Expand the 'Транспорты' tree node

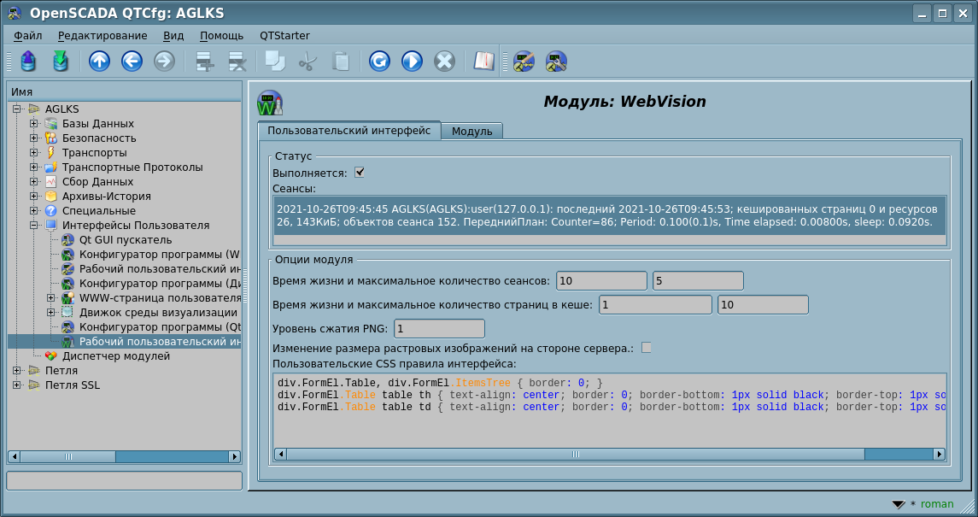pos(34,153)
